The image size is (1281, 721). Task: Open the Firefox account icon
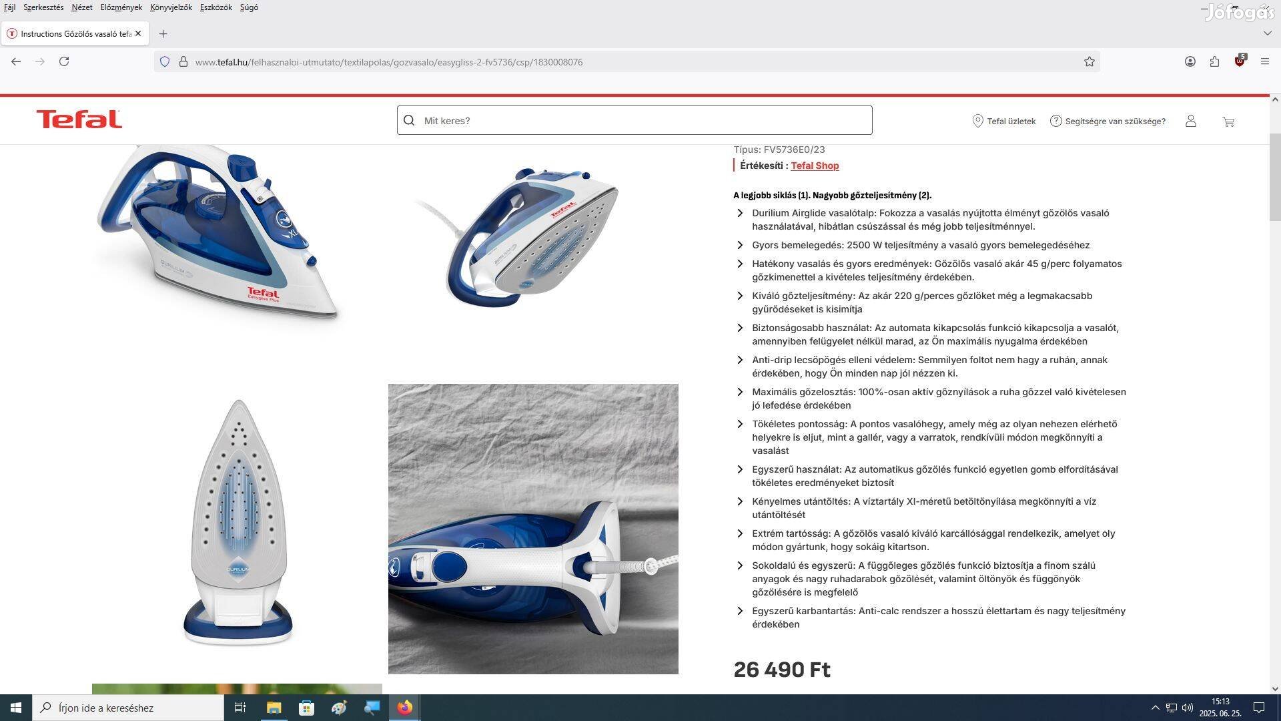1190,61
